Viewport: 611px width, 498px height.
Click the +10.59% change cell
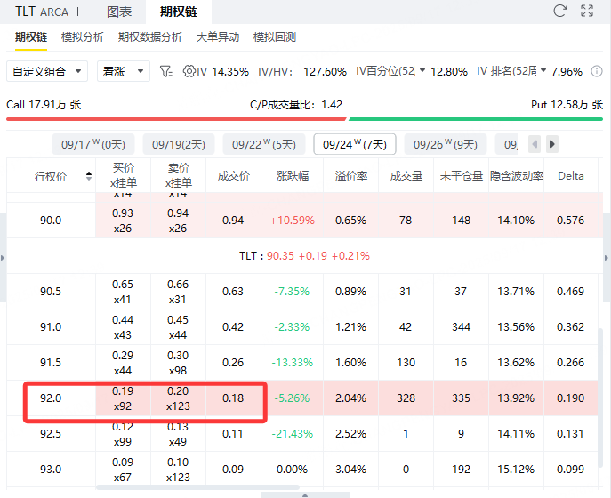293,221
